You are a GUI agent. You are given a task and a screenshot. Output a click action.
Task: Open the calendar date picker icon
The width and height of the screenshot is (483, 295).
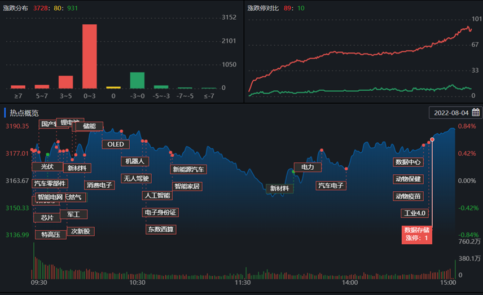(x=476, y=112)
